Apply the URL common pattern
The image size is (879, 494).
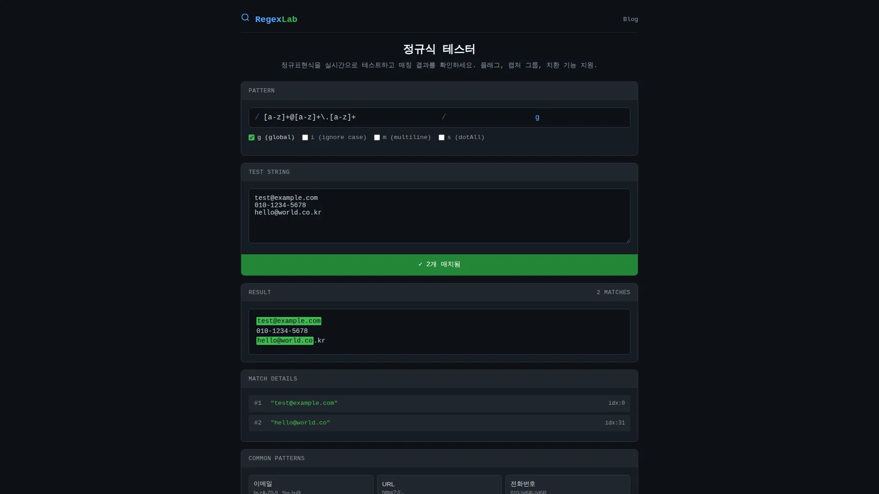(x=439, y=486)
